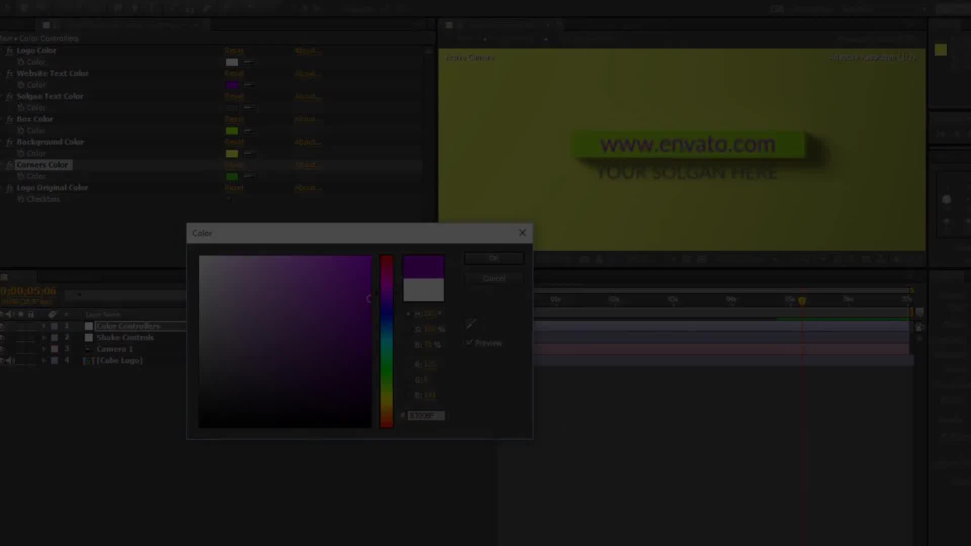Click the fx icon beside Solgan Text Color
971x546 pixels.
point(10,96)
